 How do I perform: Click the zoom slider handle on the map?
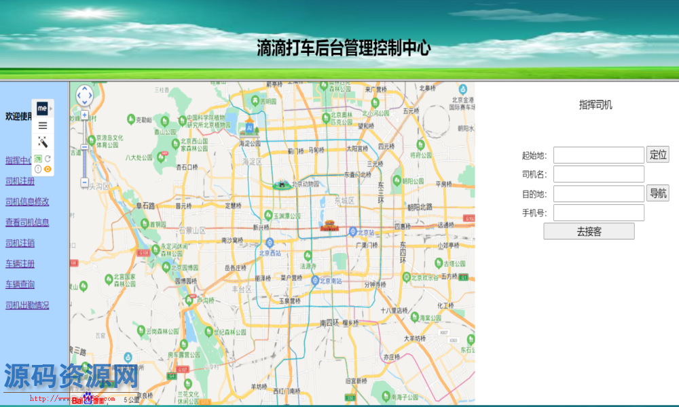point(84,147)
